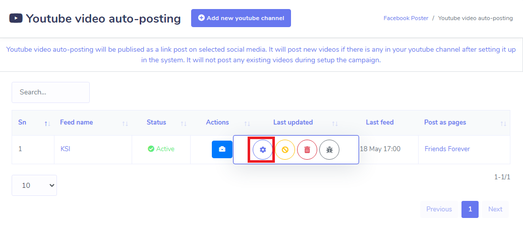The height and width of the screenshot is (226, 523).
Task: Click the blue briefcase actions button
Action: (222, 149)
